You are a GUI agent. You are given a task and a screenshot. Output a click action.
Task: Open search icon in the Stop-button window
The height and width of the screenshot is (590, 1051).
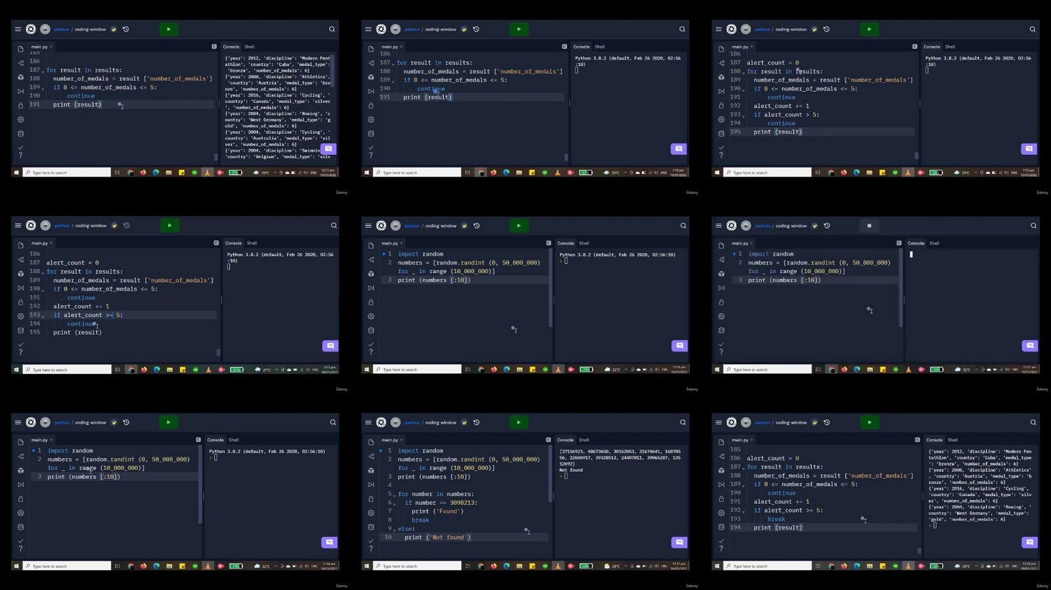[1033, 225]
